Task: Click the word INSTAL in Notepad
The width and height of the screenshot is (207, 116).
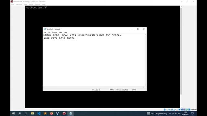Action: 71,38
